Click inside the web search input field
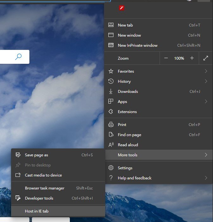Screen dimensions: 213x222 pyautogui.click(x=6, y=57)
